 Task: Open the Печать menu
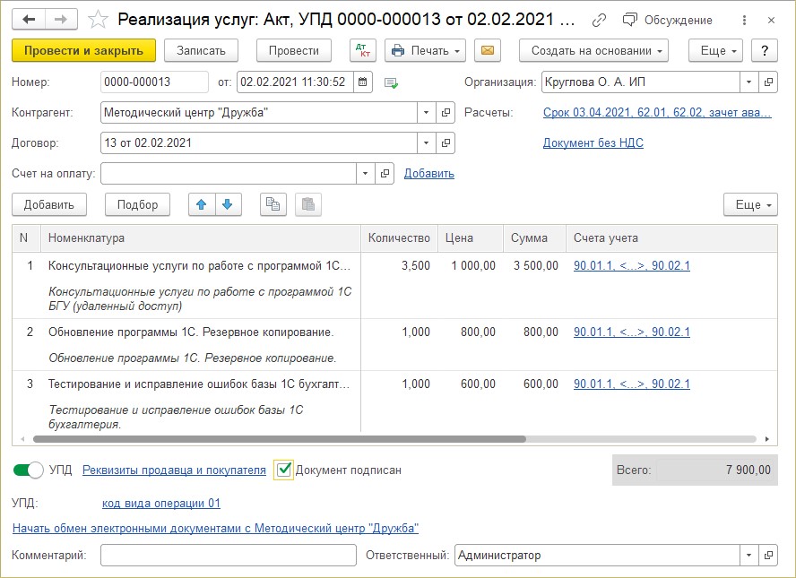425,50
